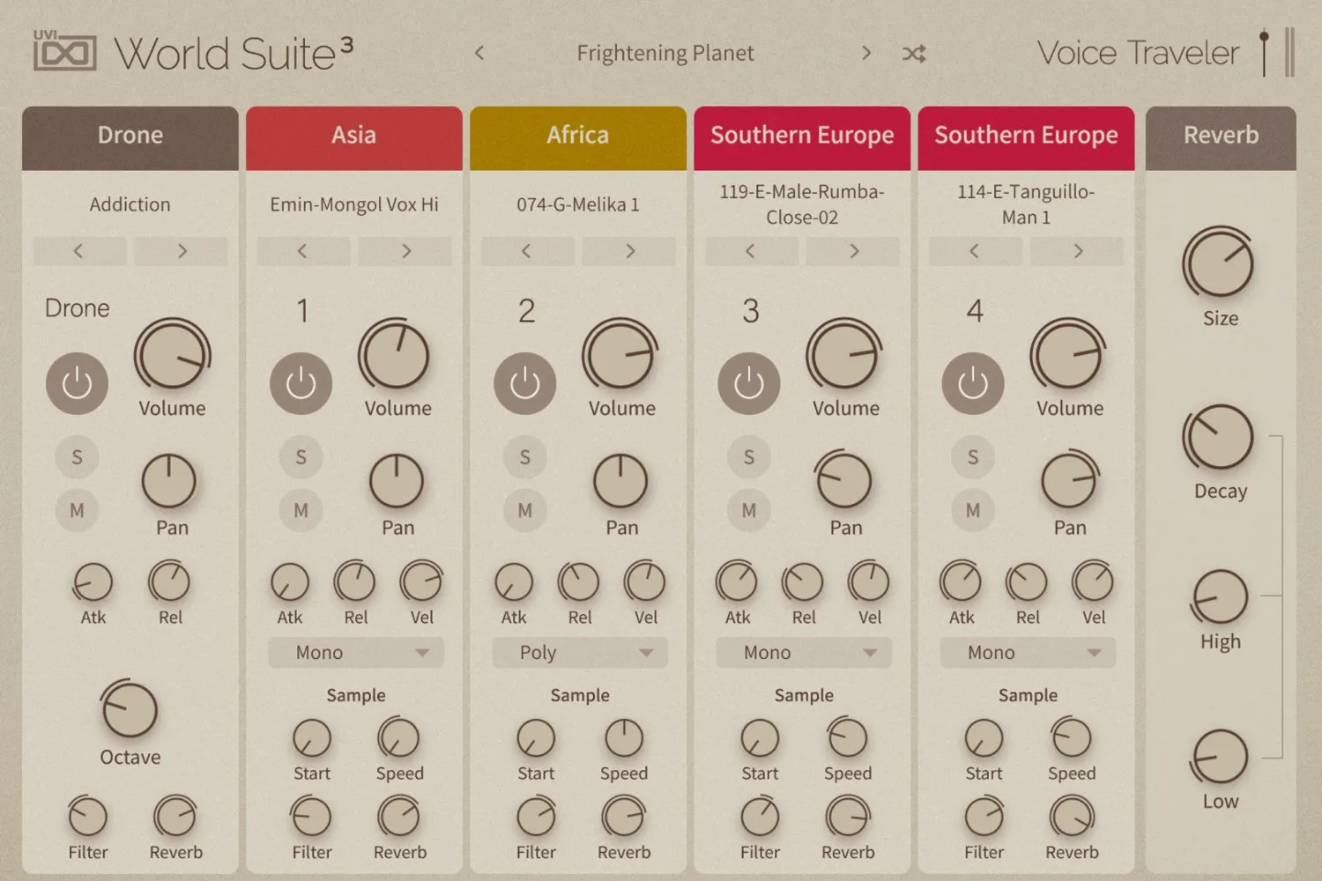Image resolution: width=1322 pixels, height=881 pixels.
Task: Step back to previous sample on Asia channel
Action: (303, 251)
